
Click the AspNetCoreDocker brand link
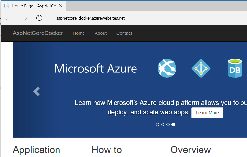38,33
